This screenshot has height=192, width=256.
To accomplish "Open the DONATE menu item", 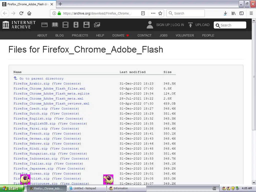I will 120,35.
